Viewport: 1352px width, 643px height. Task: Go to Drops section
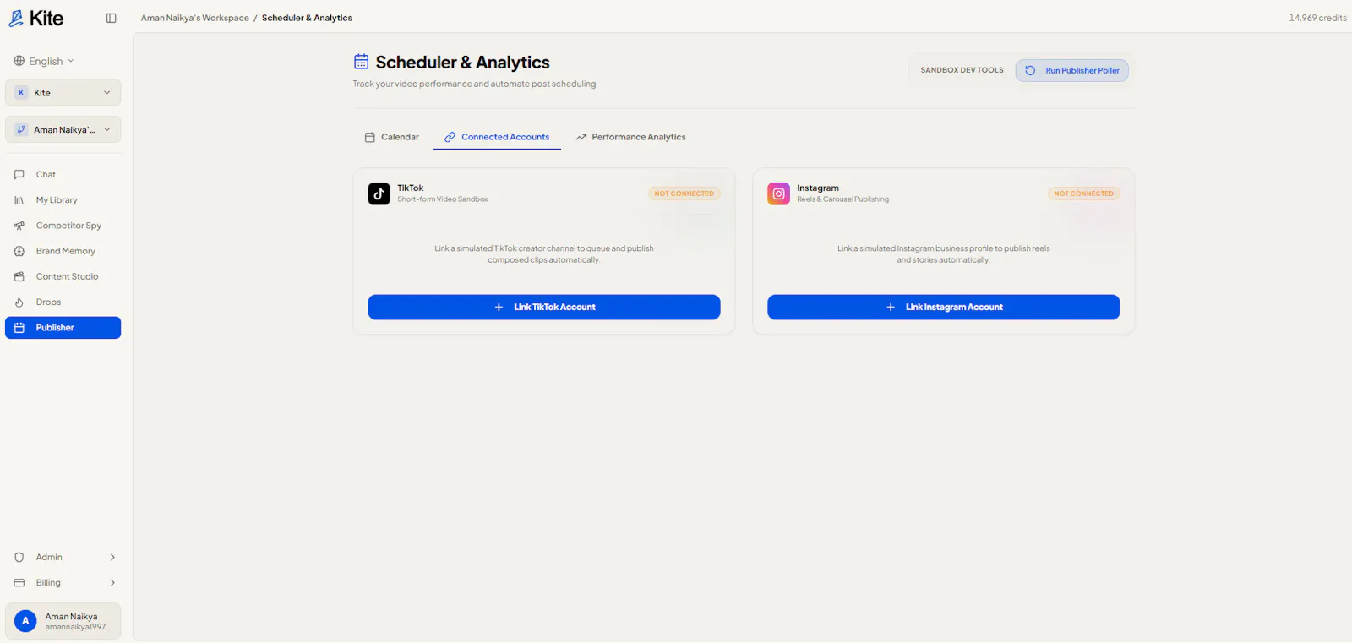coord(63,302)
